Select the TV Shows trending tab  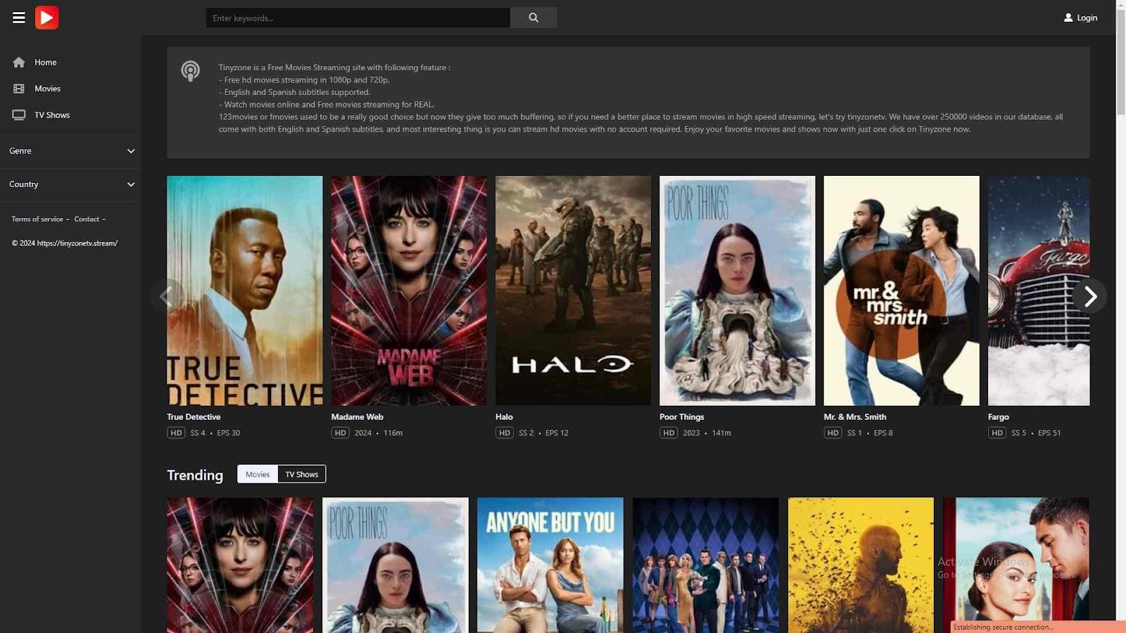click(302, 474)
